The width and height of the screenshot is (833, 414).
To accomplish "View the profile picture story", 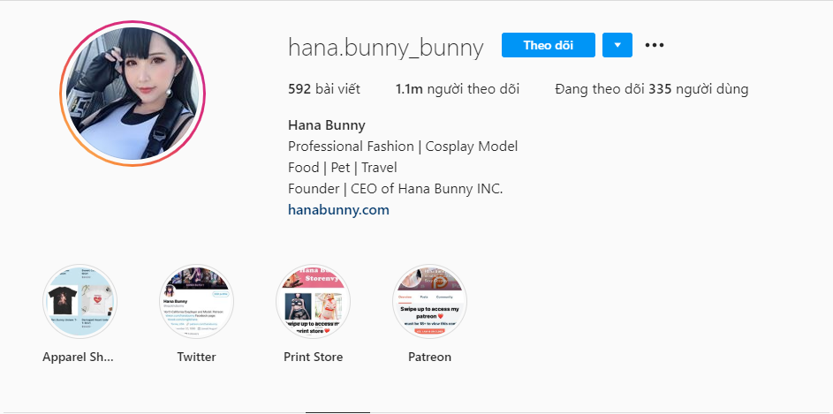I will pyautogui.click(x=133, y=94).
